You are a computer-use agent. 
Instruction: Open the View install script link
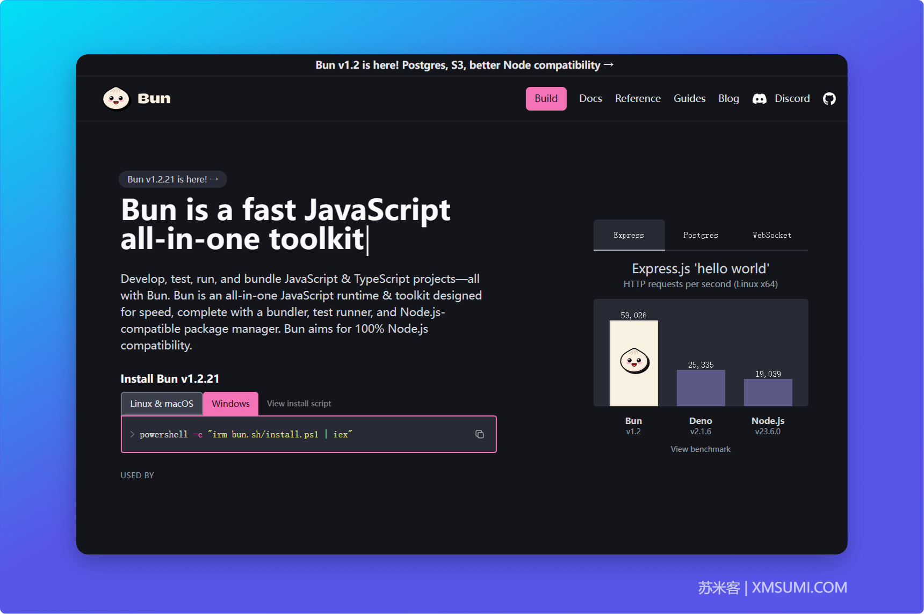(x=299, y=404)
